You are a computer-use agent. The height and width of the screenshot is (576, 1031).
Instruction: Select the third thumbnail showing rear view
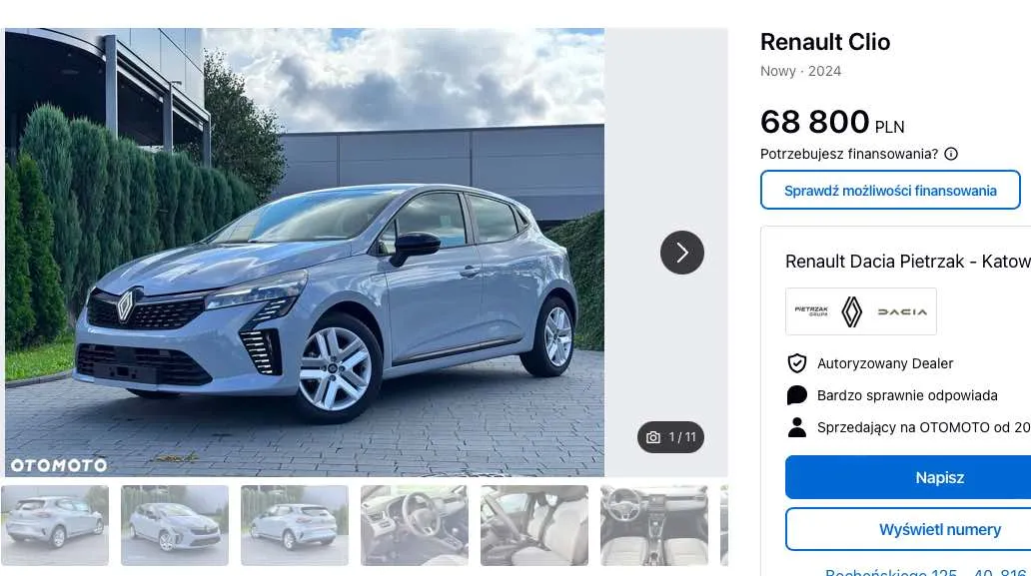295,525
